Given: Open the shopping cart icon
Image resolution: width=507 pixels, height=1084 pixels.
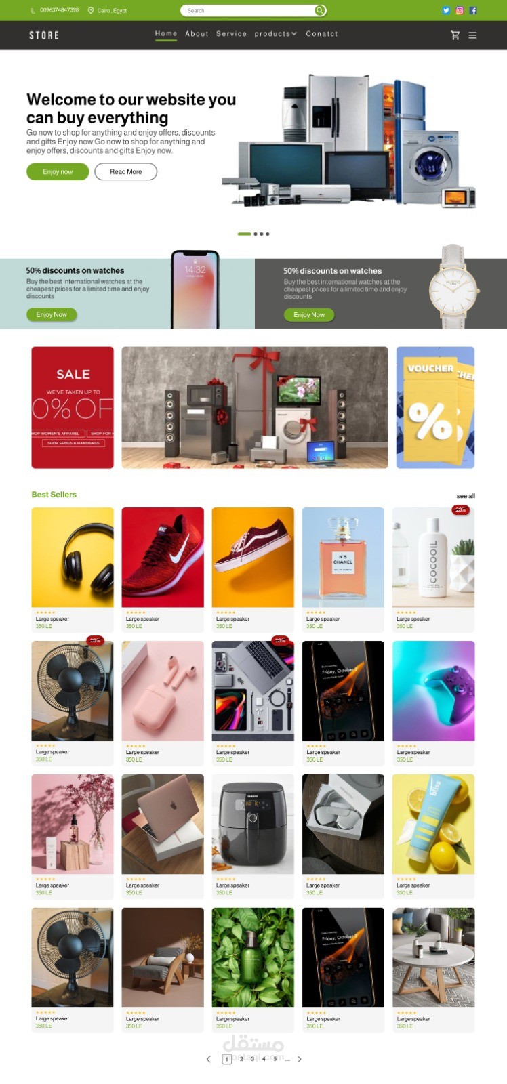Looking at the screenshot, I should point(455,35).
